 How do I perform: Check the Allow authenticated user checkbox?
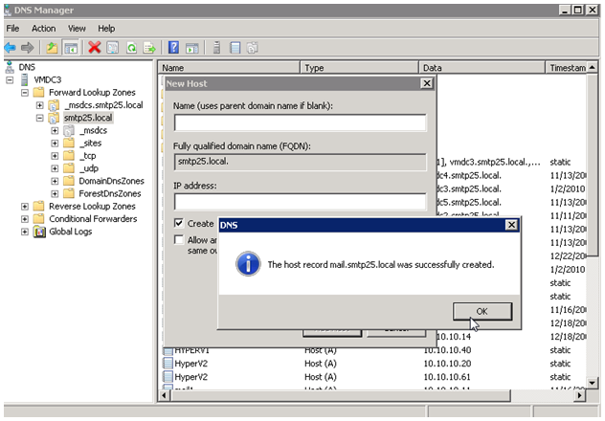179,240
